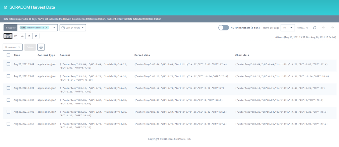Select the bar chart view icon
The height and width of the screenshot is (147, 339).
pyautogui.click(x=22, y=36)
